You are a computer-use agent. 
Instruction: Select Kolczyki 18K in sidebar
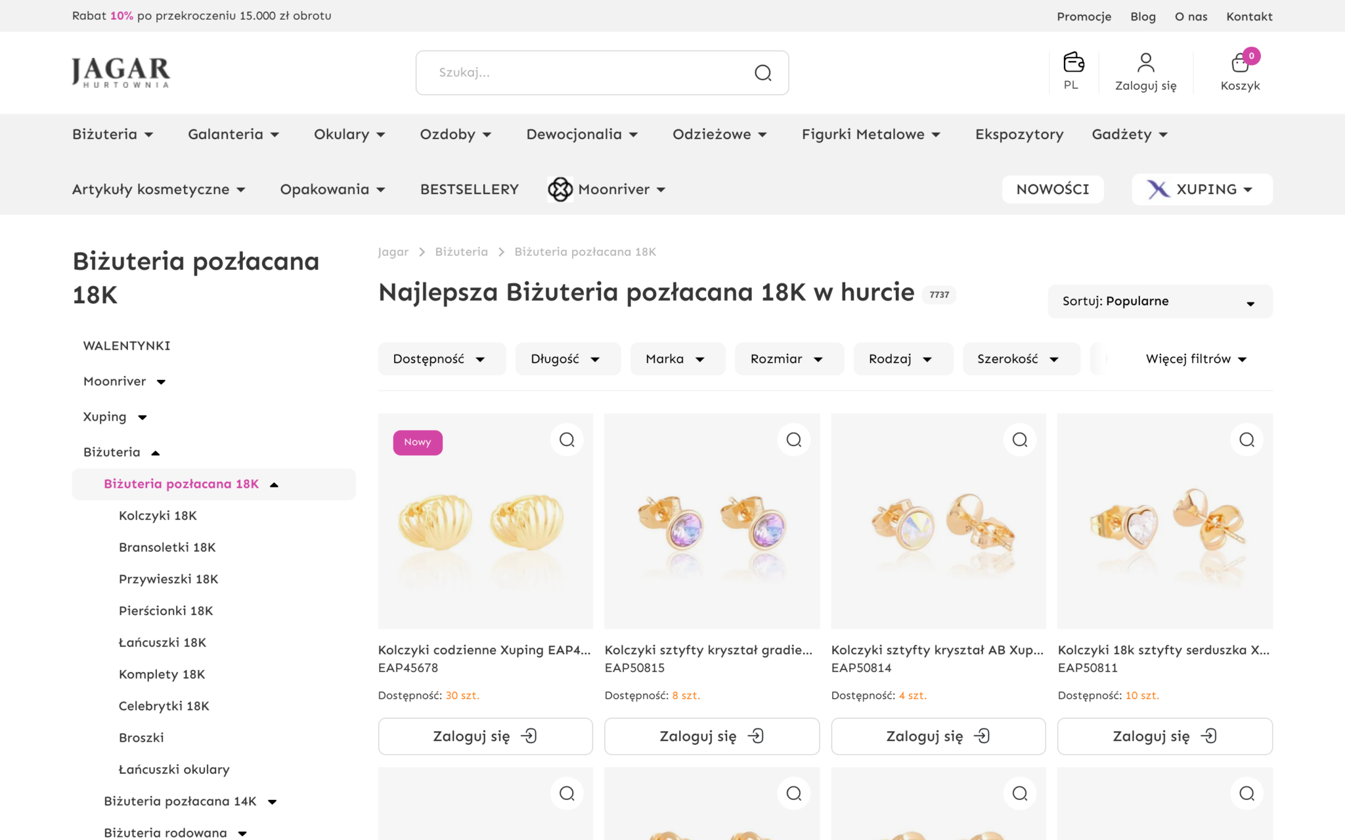tap(158, 516)
